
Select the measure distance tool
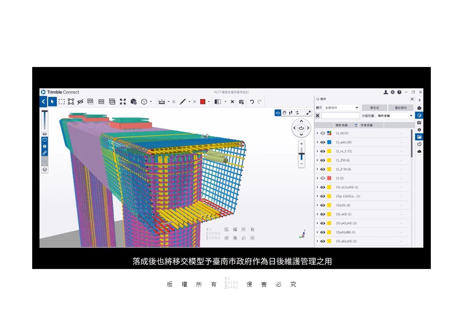click(x=162, y=102)
